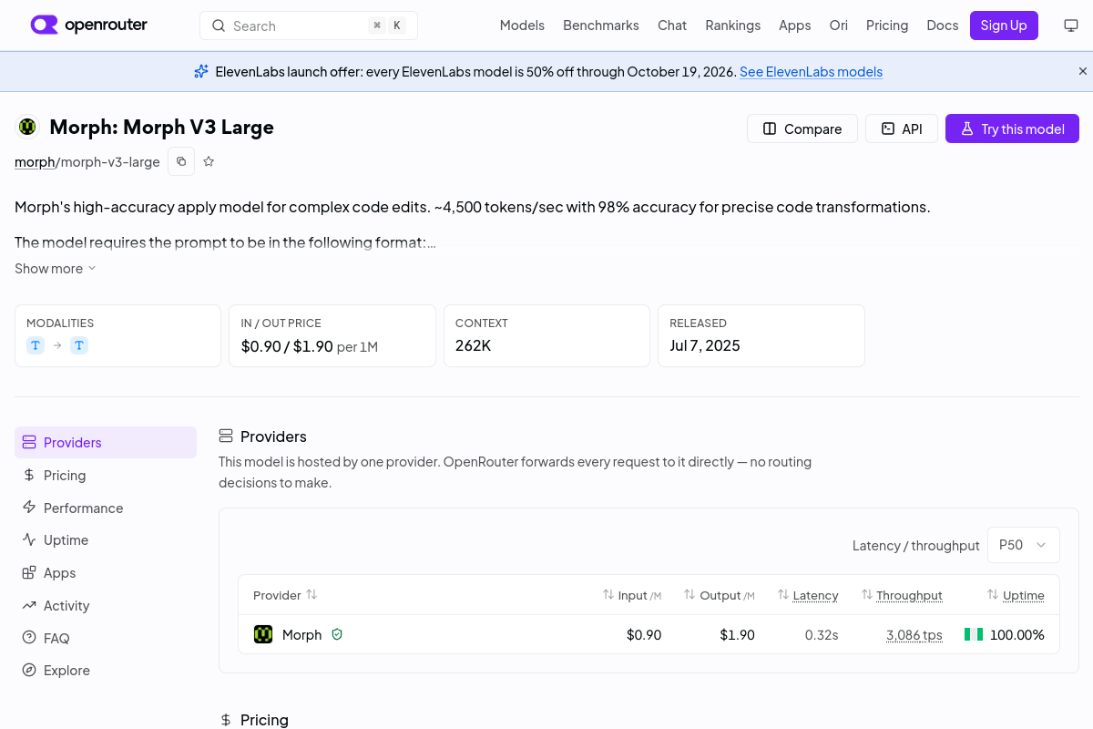Screen dimensions: 1093x729
Task: Jump to Uptime in the sidebar
Action: click(106, 540)
